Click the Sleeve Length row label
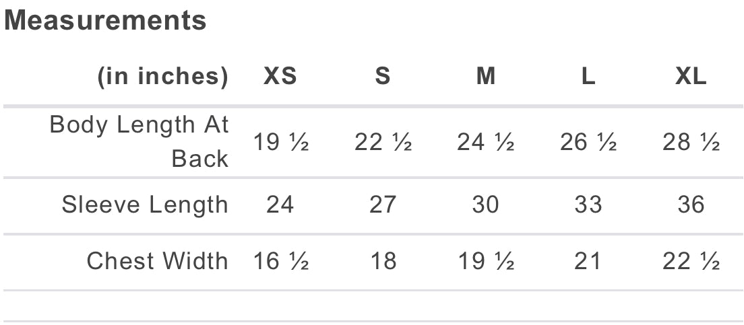This screenshot has width=744, height=325. [x=145, y=205]
